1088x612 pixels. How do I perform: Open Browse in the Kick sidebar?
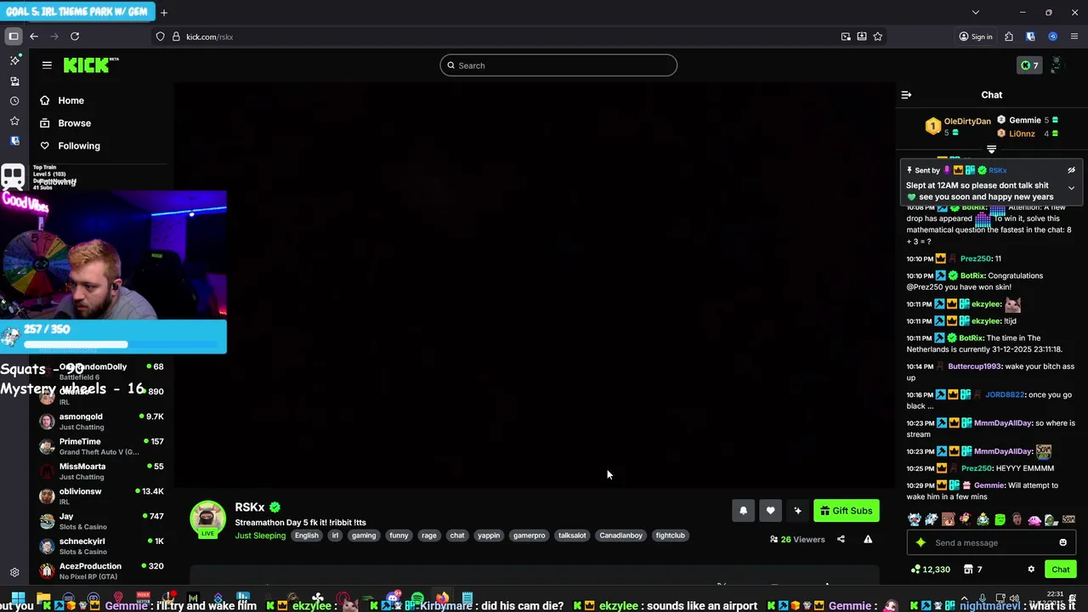tap(74, 123)
